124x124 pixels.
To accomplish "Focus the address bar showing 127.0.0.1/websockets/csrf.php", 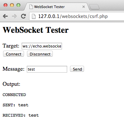I will (77, 16).
